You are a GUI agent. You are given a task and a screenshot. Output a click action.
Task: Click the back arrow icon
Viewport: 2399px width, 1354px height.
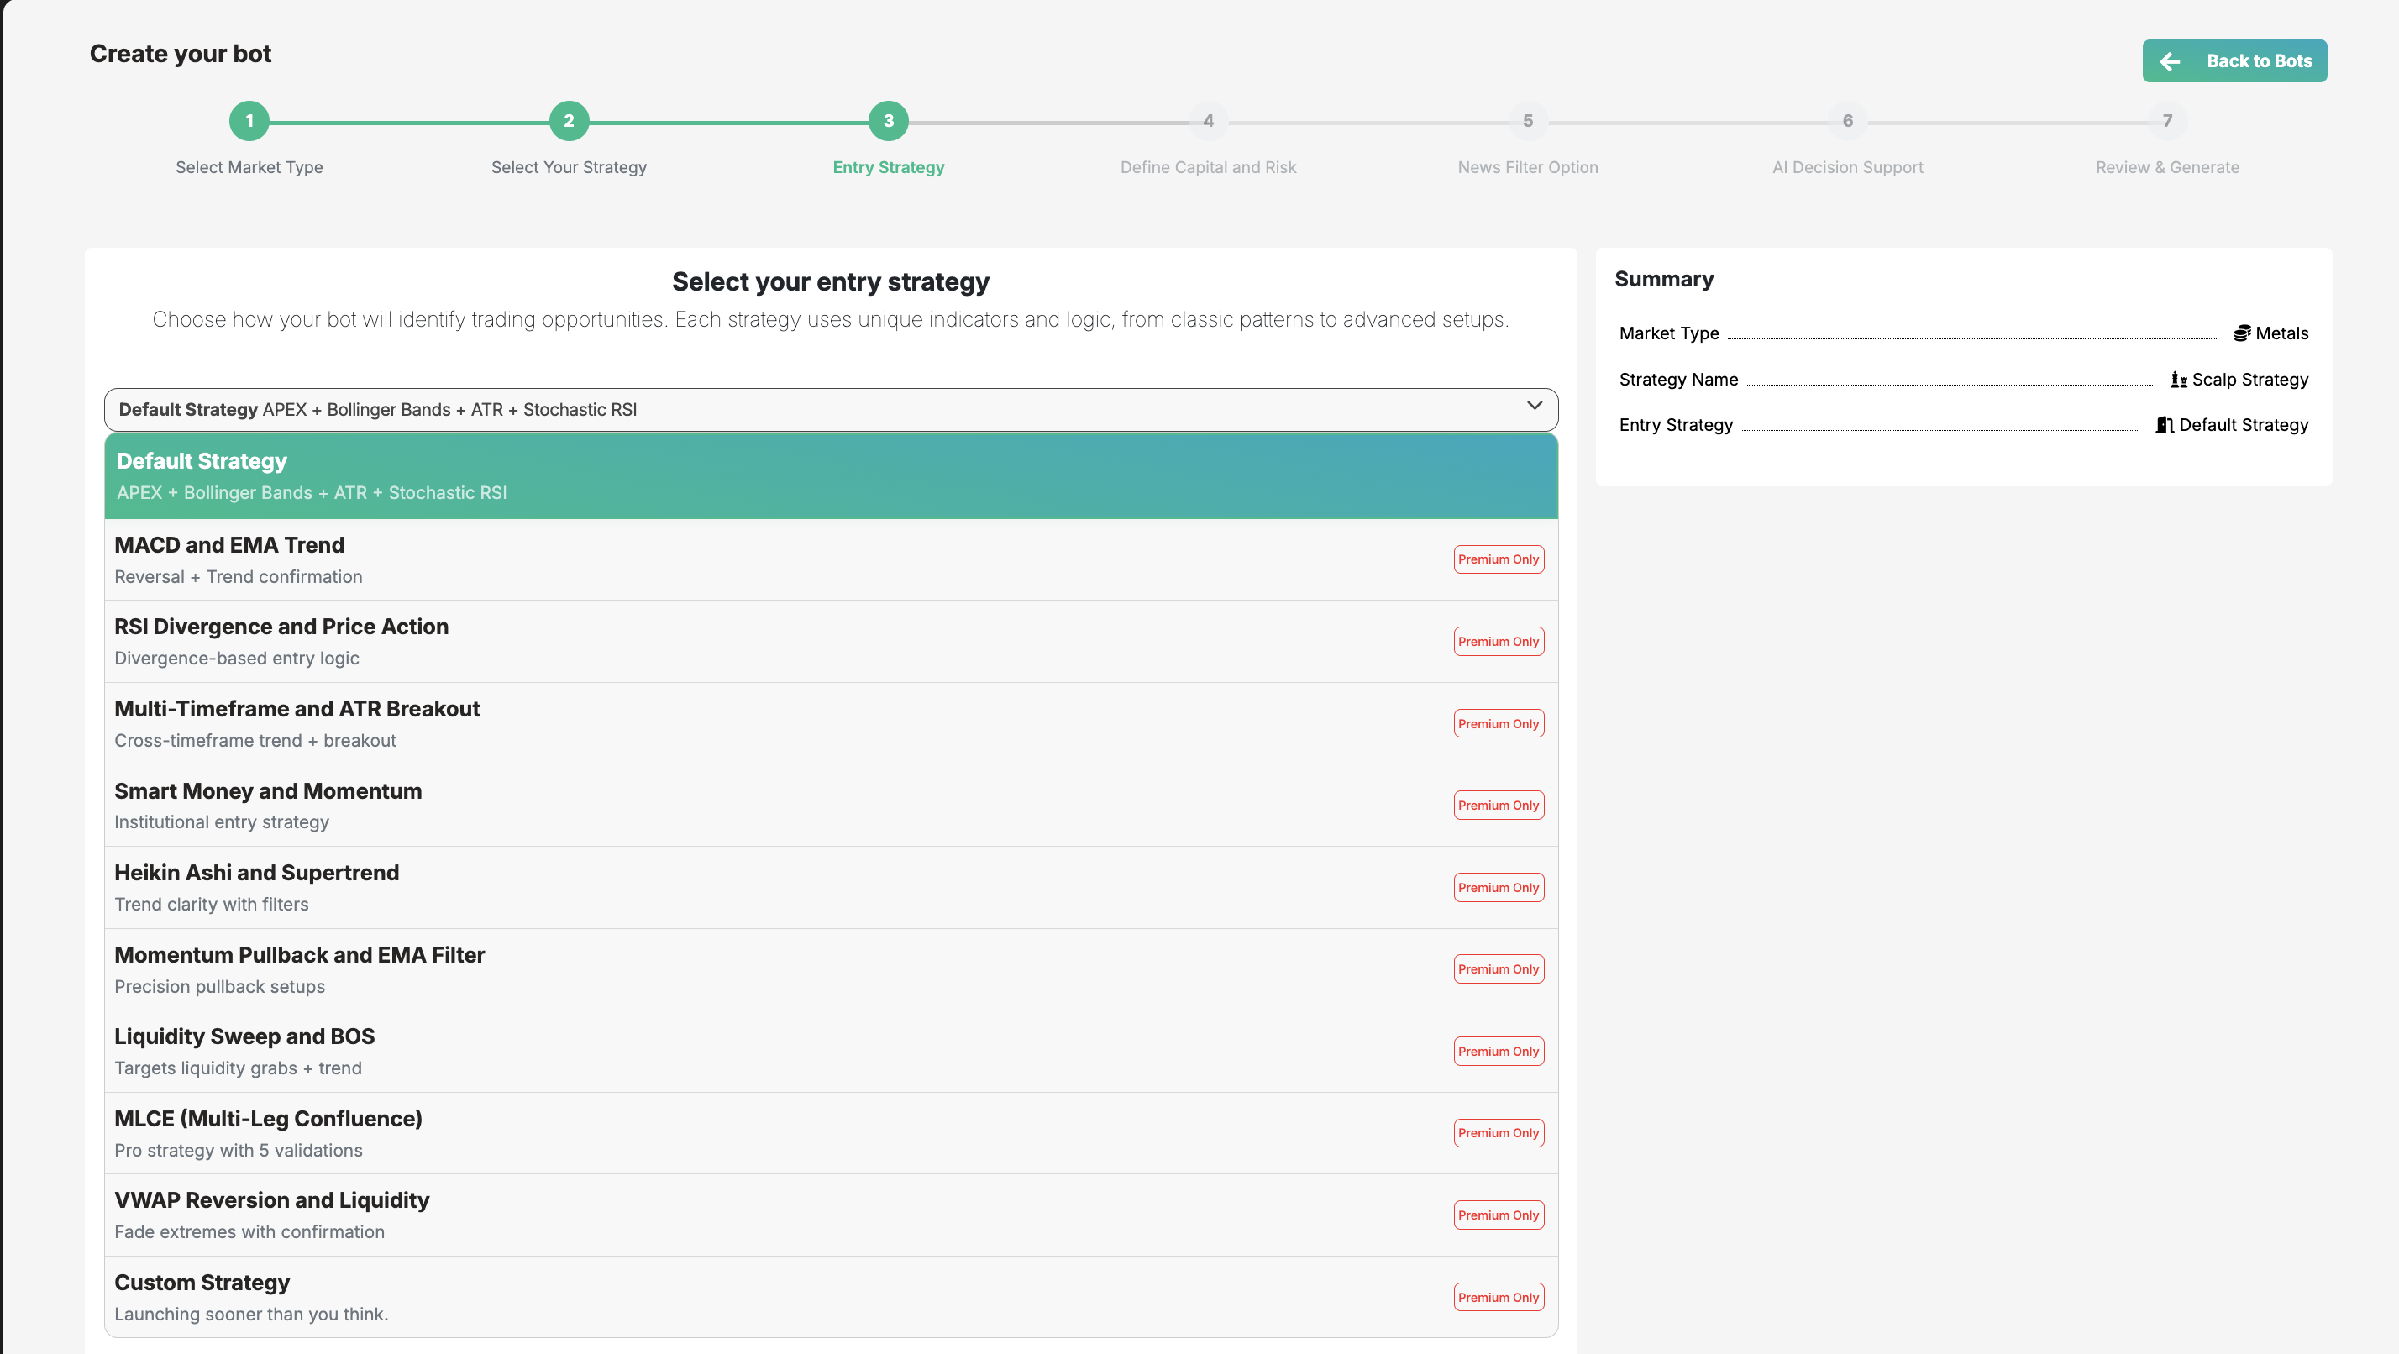point(2170,61)
